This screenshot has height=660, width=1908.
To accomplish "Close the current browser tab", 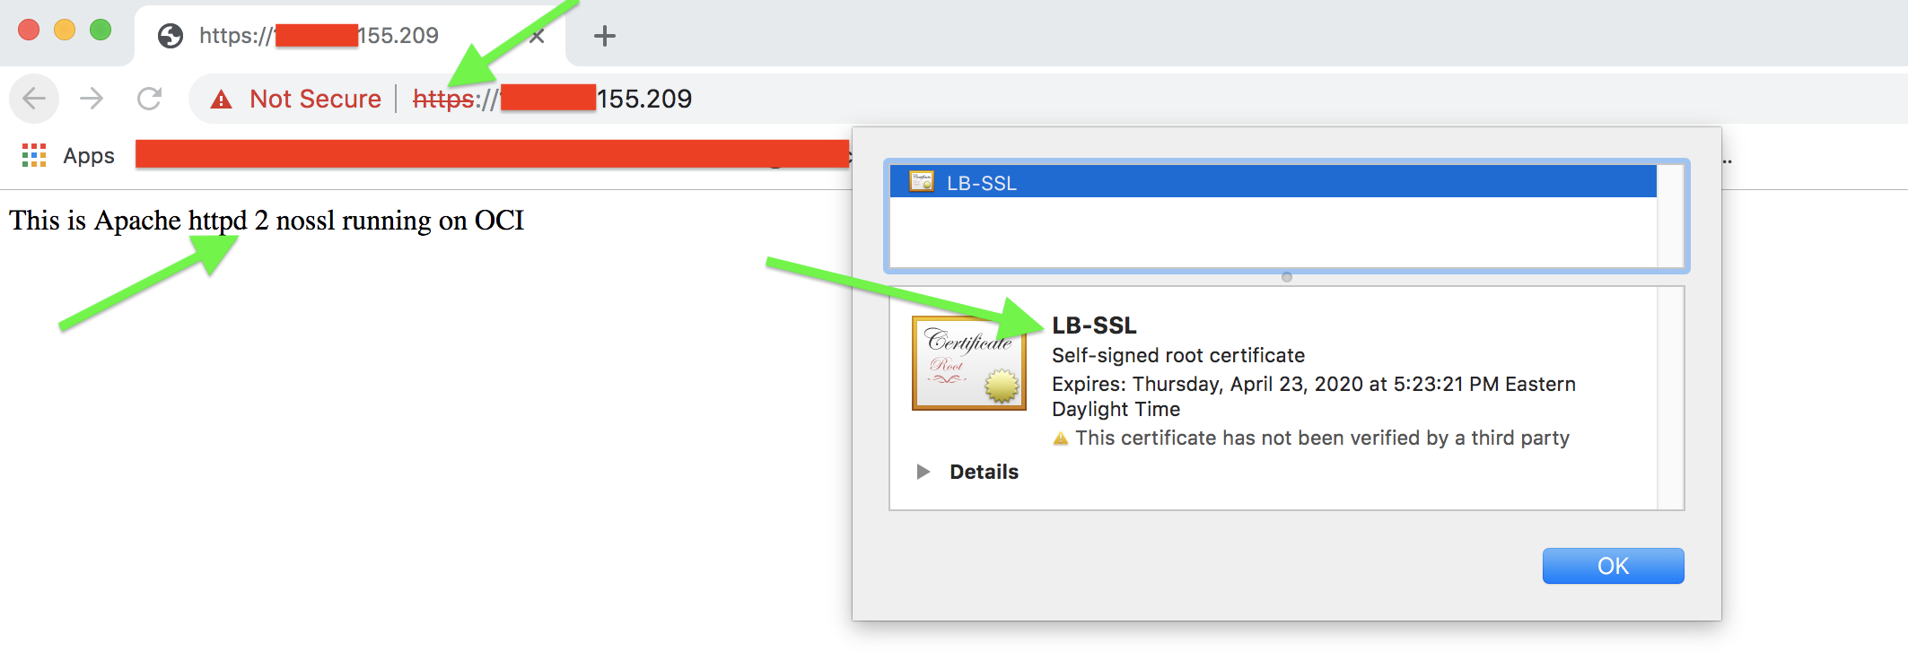I will click(537, 36).
